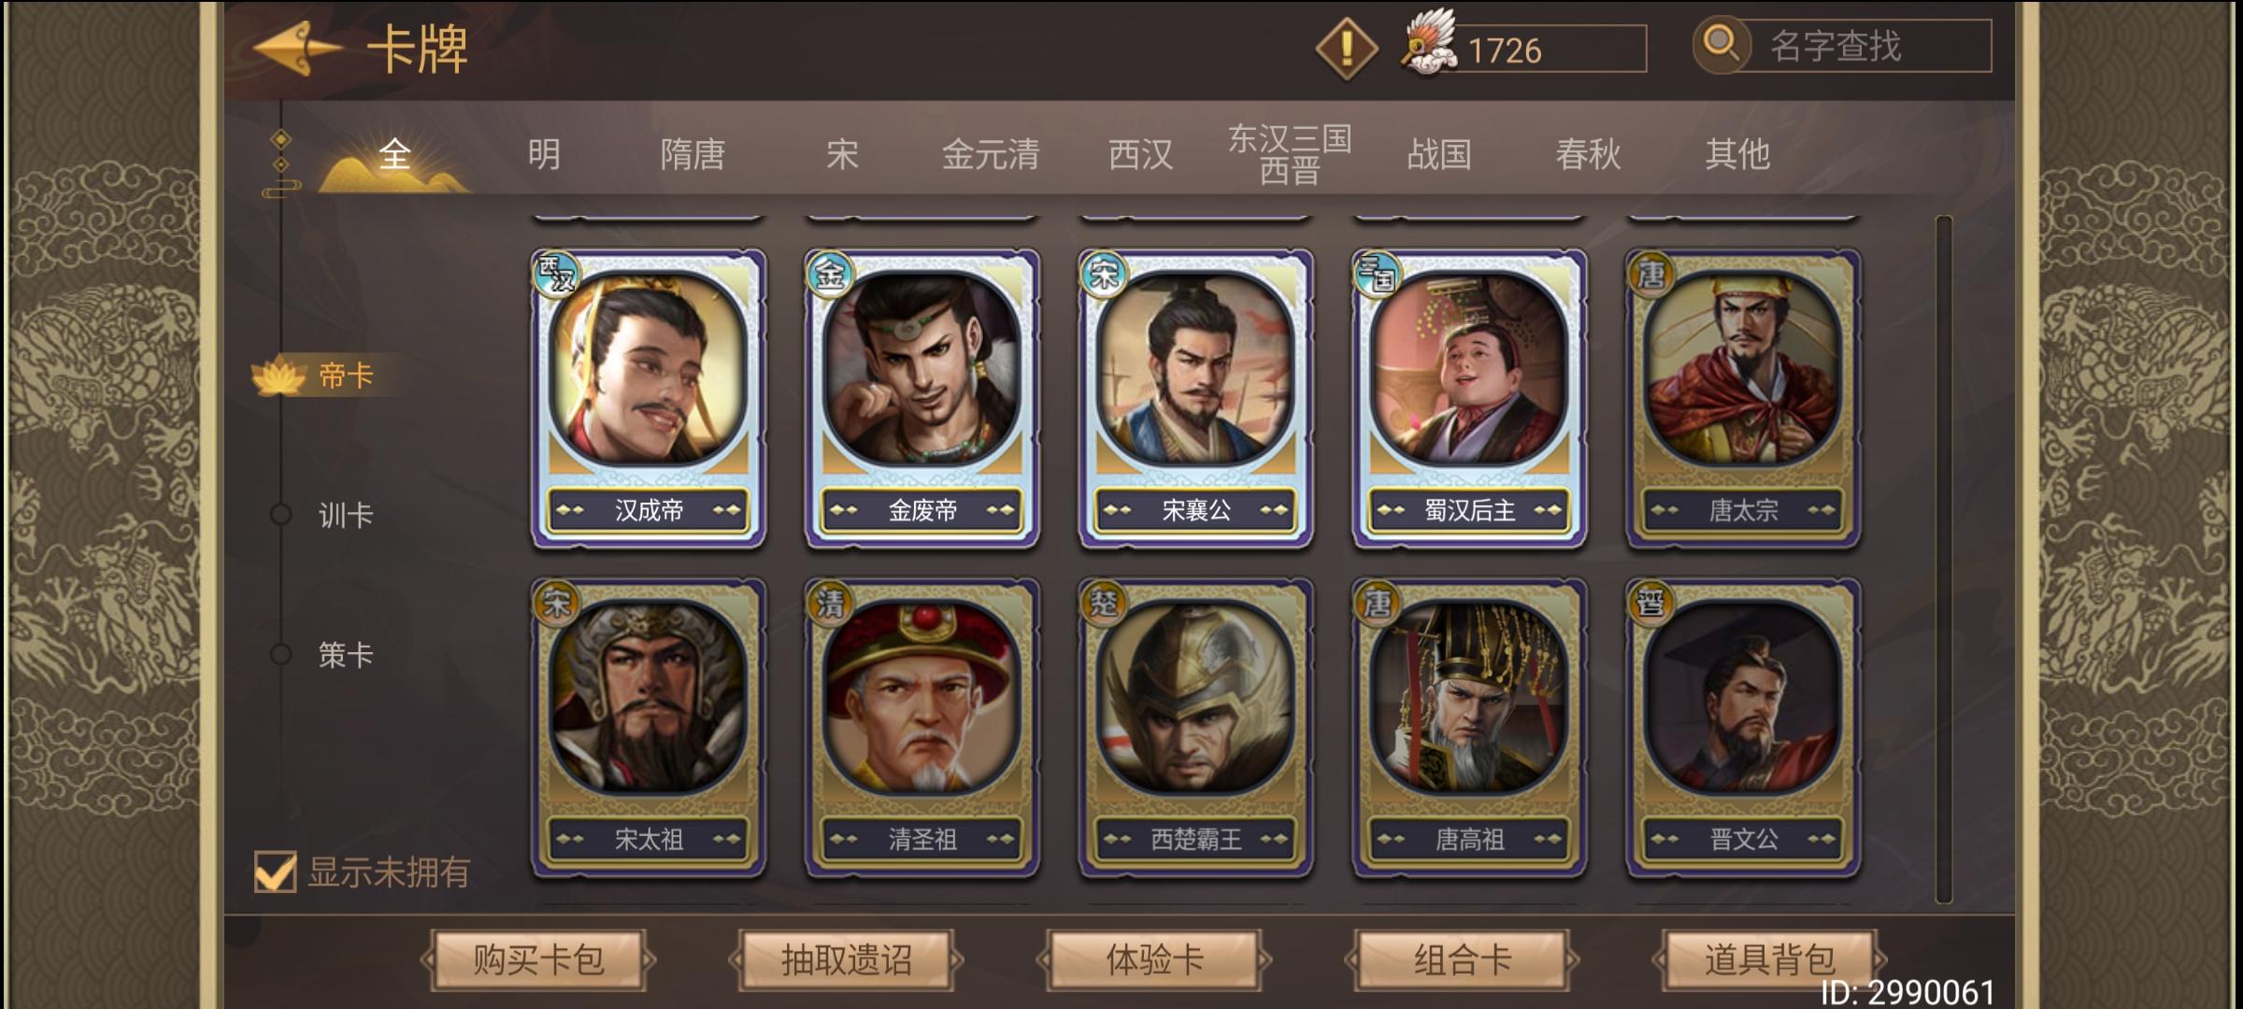Click the 购买卡包 button
This screenshot has height=1009, width=2243.
538,959
